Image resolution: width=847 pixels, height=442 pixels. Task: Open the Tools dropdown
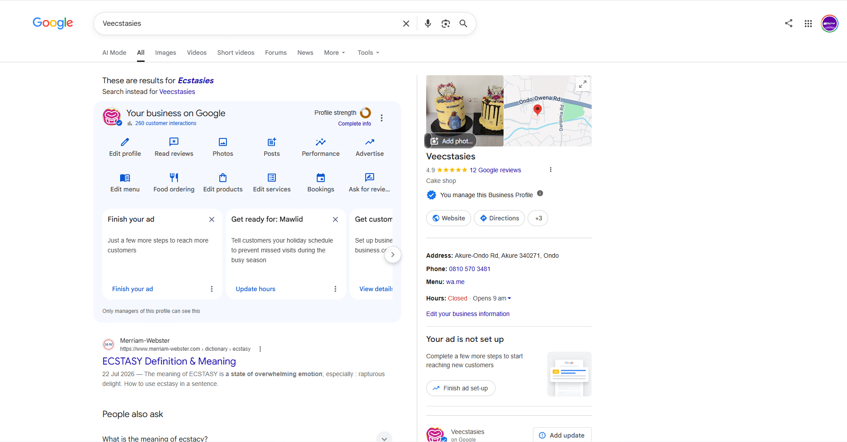click(368, 53)
